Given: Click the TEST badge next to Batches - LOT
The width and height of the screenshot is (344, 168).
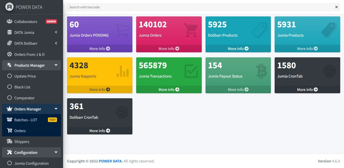Looking at the screenshot, I should click(x=52, y=120).
